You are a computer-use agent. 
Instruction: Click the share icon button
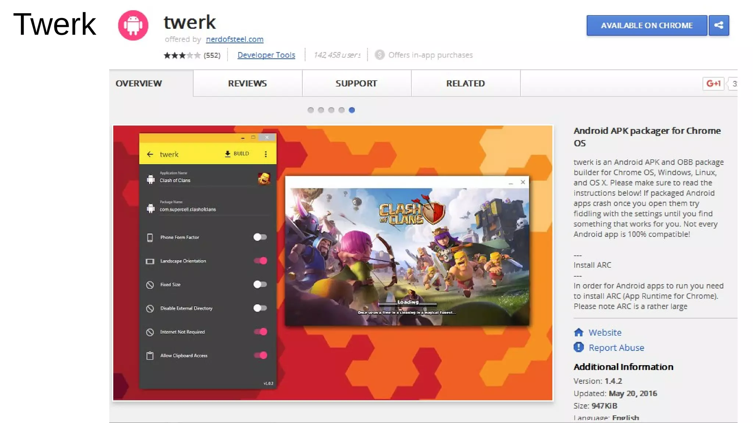(x=718, y=25)
